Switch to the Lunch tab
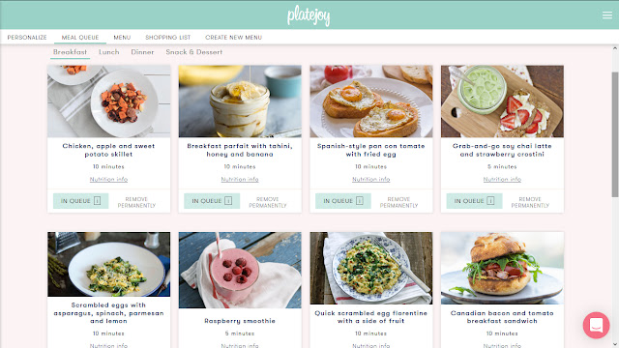This screenshot has width=619, height=348. coord(109,52)
